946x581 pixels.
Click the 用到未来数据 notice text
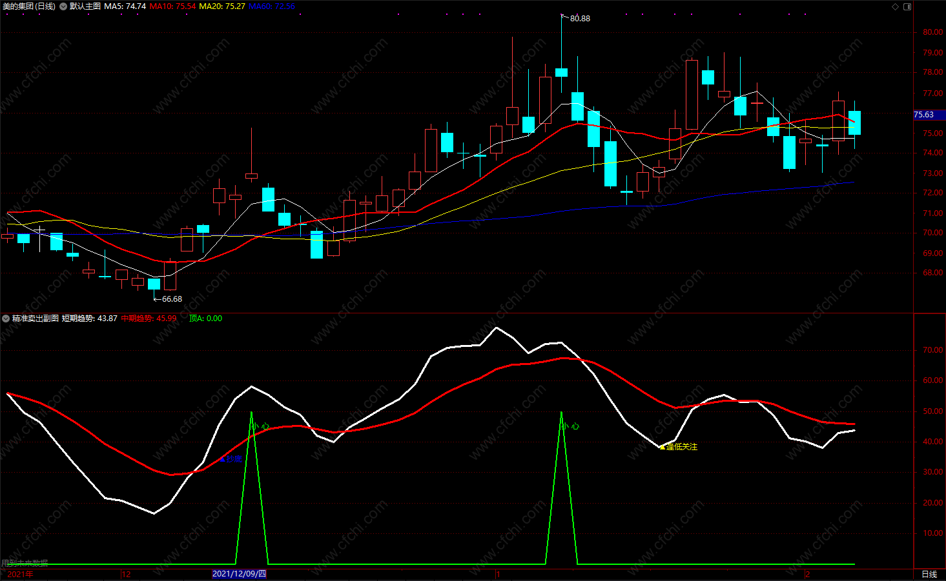(x=25, y=564)
